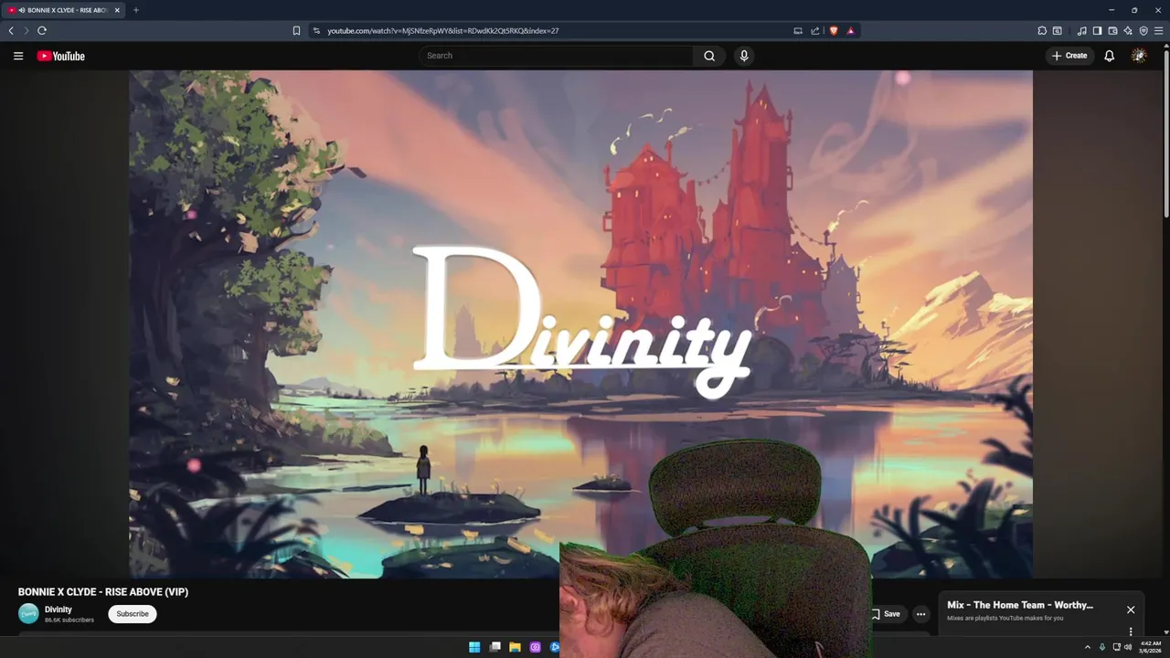Select the browser address bar URL
Viewport: 1170px width, 658px height.
pos(443,30)
